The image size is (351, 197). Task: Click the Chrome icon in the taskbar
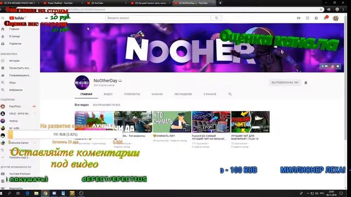[x=46, y=193]
